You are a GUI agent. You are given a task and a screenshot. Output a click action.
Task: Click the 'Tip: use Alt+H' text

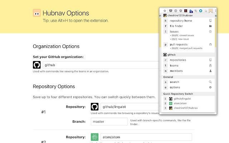[x=75, y=21]
